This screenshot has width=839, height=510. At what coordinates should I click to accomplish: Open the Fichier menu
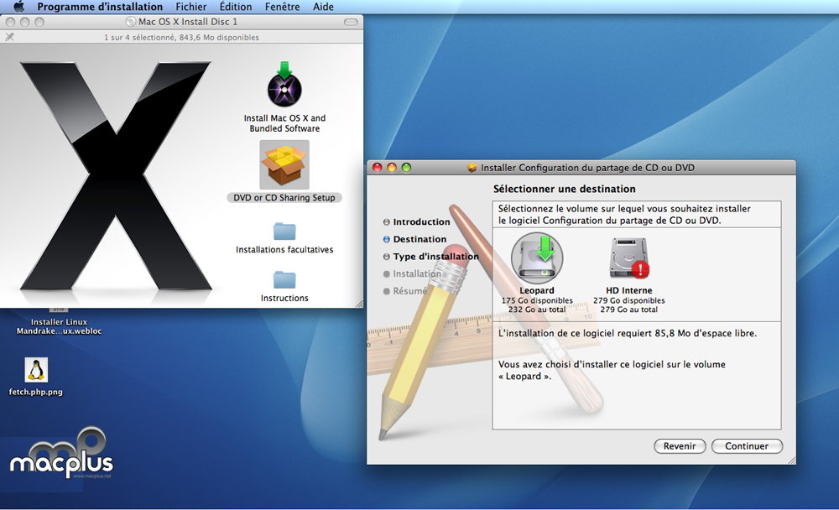(190, 7)
